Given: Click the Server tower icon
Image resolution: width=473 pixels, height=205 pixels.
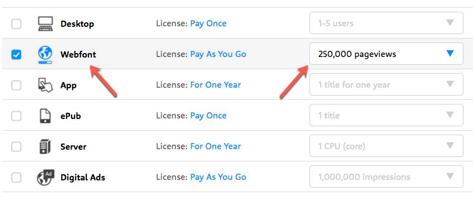Looking at the screenshot, I should pyautogui.click(x=45, y=146).
